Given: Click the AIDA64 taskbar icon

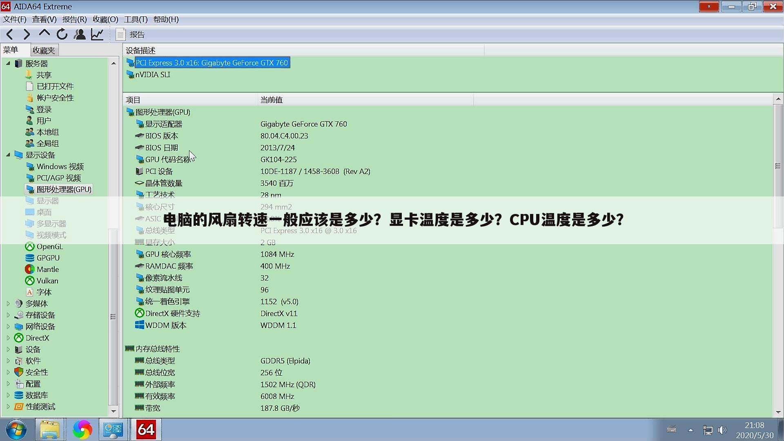Looking at the screenshot, I should coord(146,430).
